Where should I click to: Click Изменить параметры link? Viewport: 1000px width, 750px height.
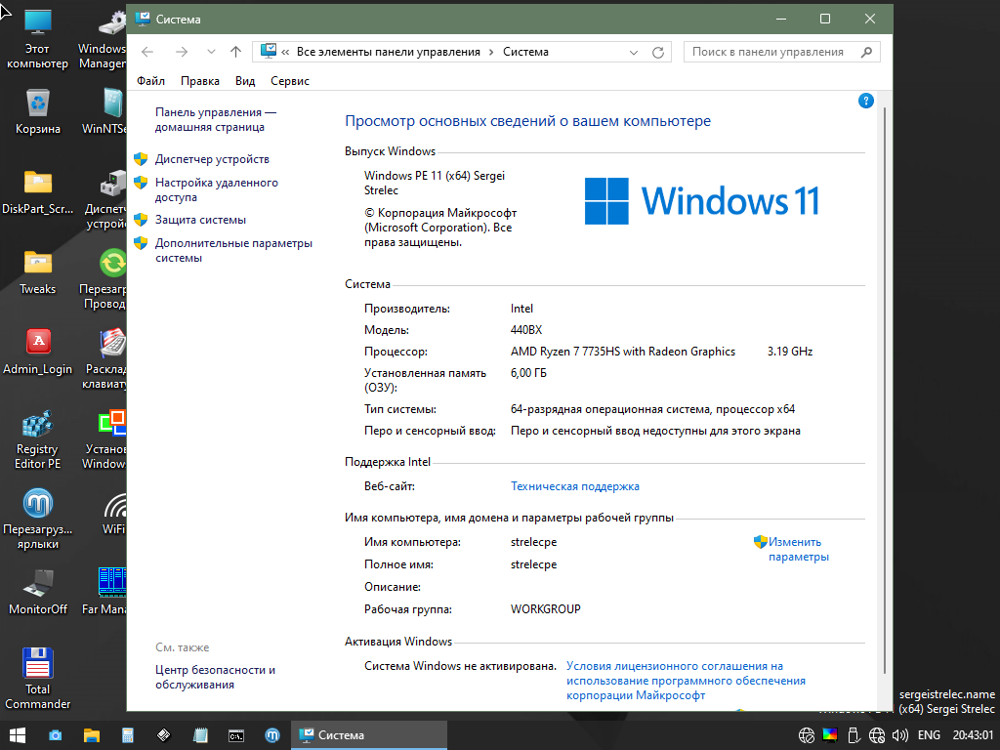797,549
